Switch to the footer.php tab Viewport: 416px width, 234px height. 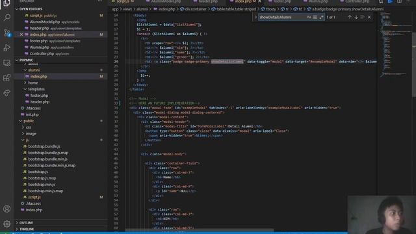tap(282, 1)
